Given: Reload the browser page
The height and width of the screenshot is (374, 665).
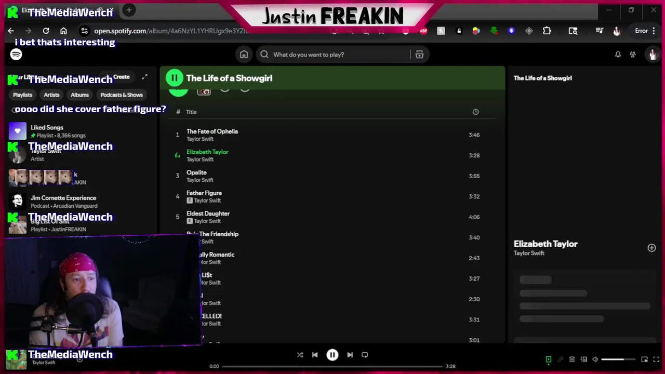Looking at the screenshot, I should pos(46,31).
